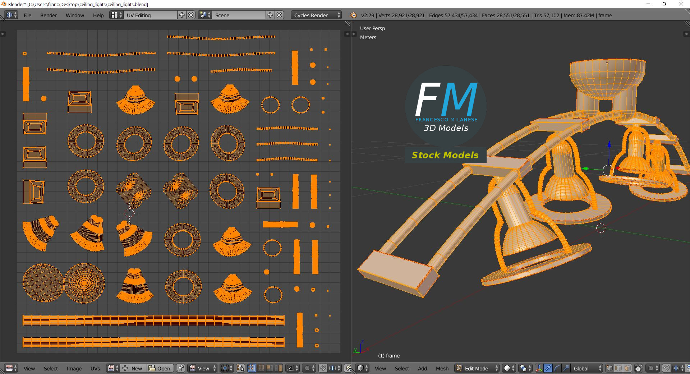This screenshot has width=690, height=374.
Task: Switch to UV face selection mode
Action: (x=270, y=368)
